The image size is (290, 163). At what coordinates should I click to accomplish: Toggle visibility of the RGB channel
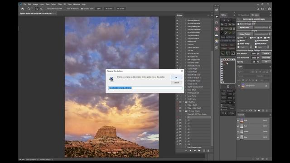point(238,121)
